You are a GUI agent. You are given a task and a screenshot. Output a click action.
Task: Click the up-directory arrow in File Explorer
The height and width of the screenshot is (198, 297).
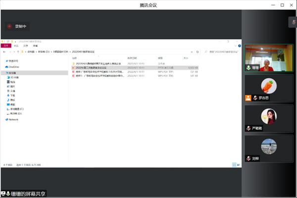(17, 51)
